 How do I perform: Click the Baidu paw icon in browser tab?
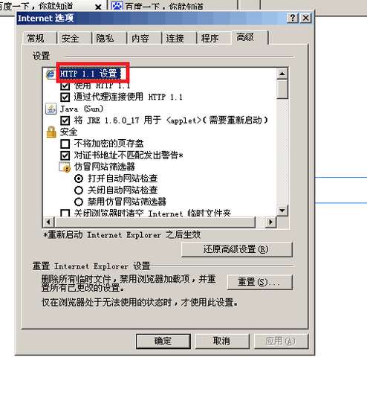[117, 5]
